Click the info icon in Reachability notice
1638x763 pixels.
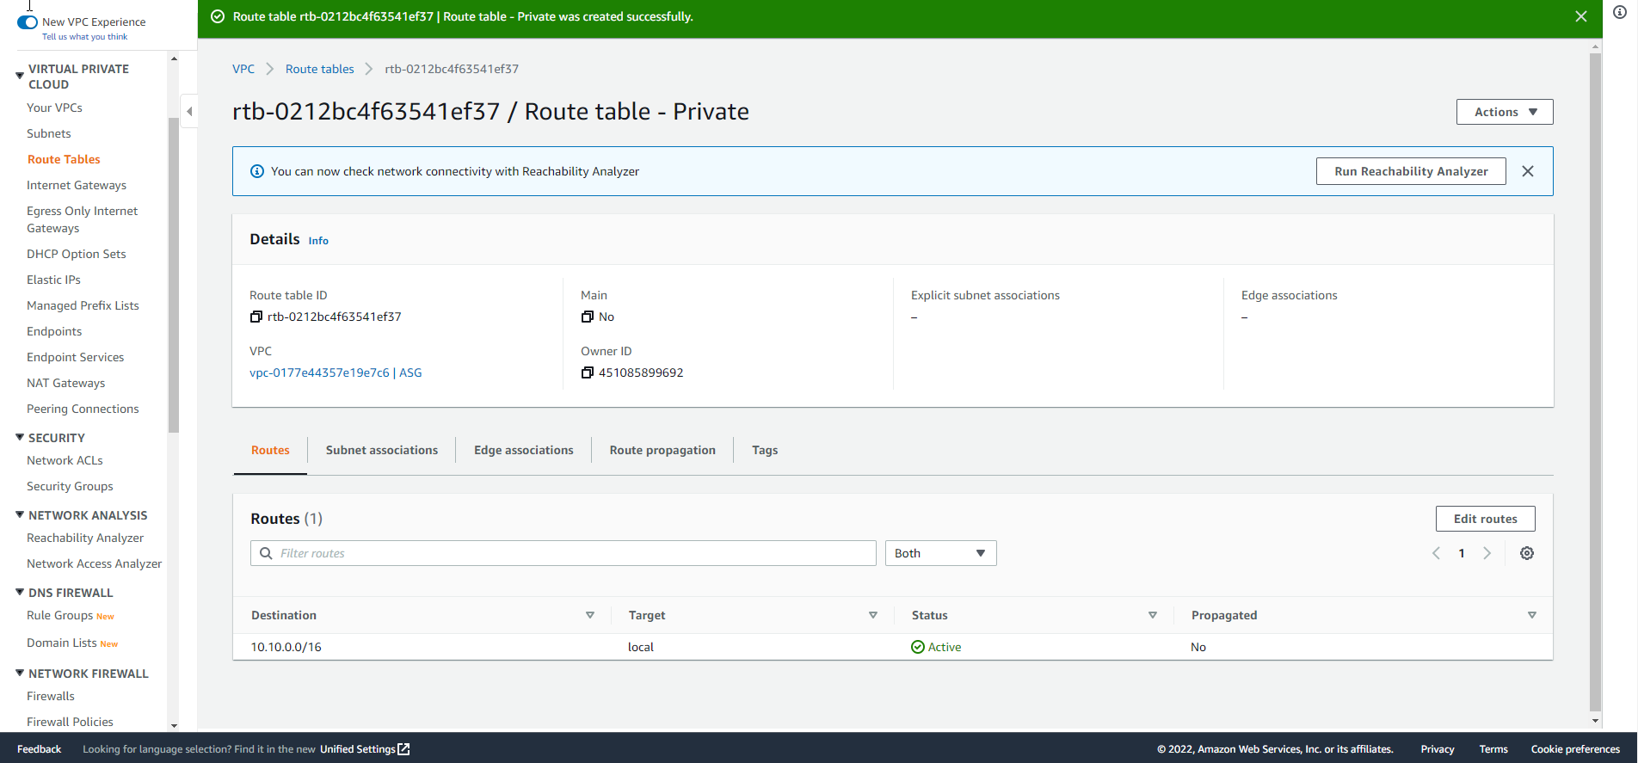(x=256, y=171)
